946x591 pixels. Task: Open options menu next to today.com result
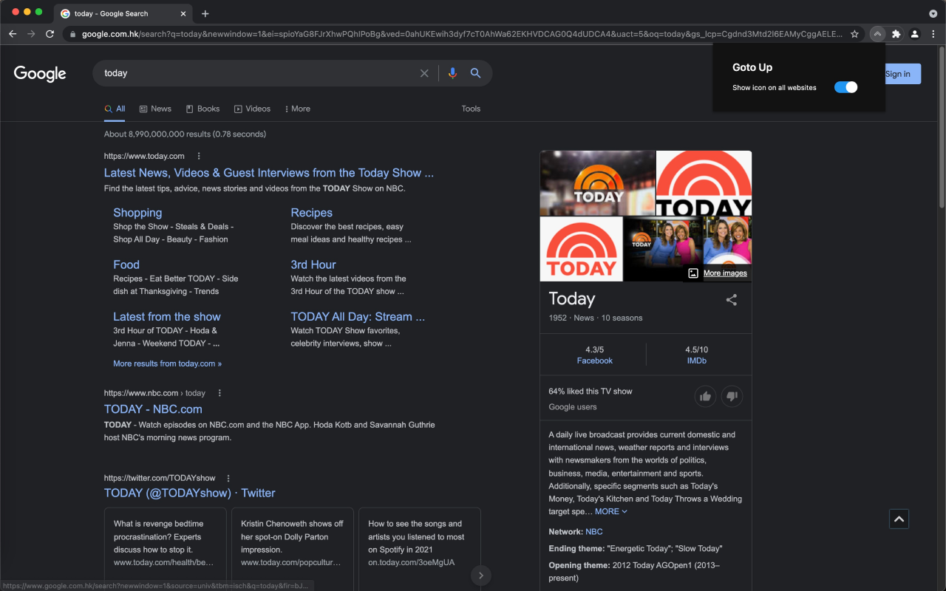(x=198, y=156)
